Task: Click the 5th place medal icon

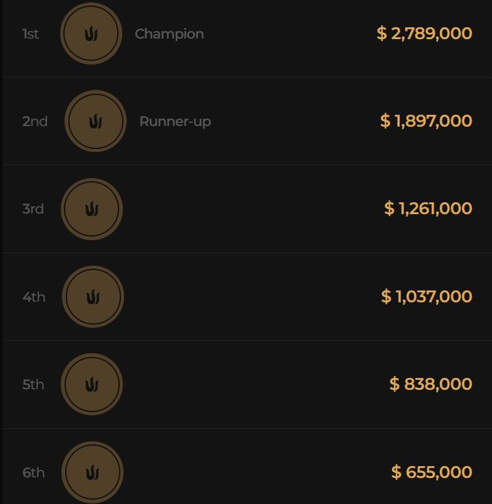Action: pyautogui.click(x=92, y=384)
